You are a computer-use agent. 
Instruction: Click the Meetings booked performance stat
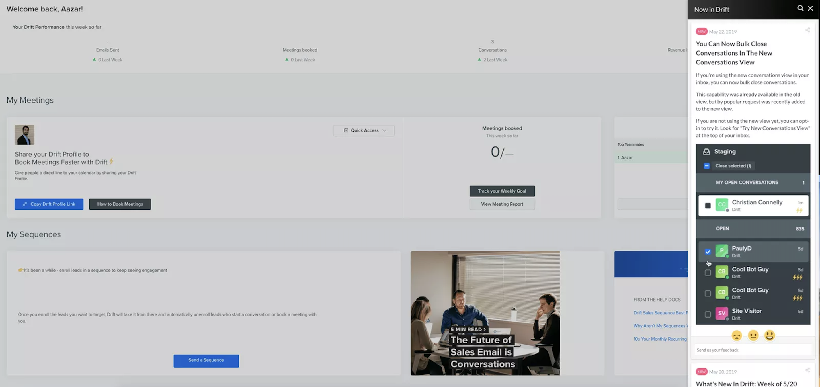point(300,50)
